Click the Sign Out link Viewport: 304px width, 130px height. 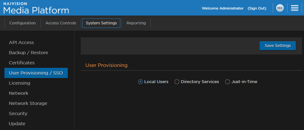pyautogui.click(x=257, y=8)
